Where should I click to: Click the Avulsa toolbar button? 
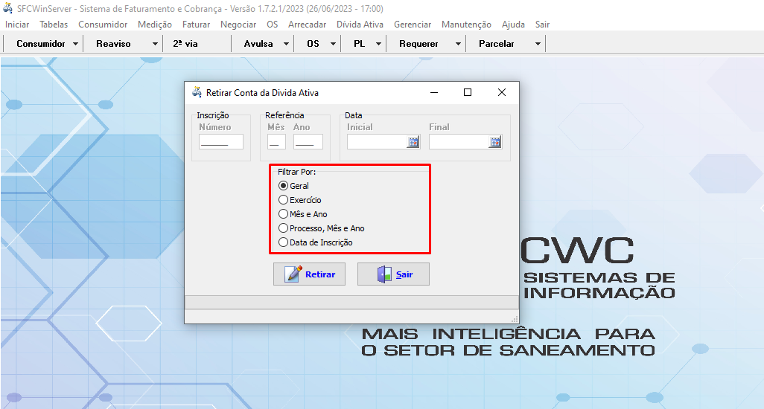(x=258, y=44)
